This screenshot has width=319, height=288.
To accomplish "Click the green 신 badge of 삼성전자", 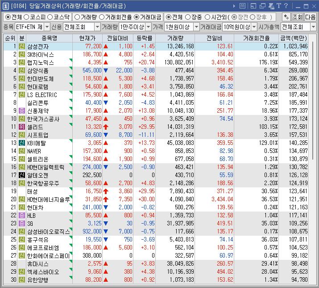I will point(22,47).
